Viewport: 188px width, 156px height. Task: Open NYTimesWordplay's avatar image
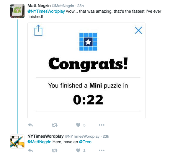coord(17,142)
